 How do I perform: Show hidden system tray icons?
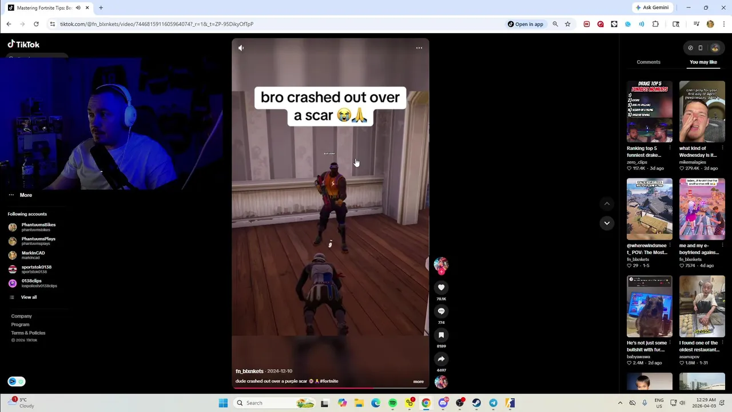tap(620, 403)
